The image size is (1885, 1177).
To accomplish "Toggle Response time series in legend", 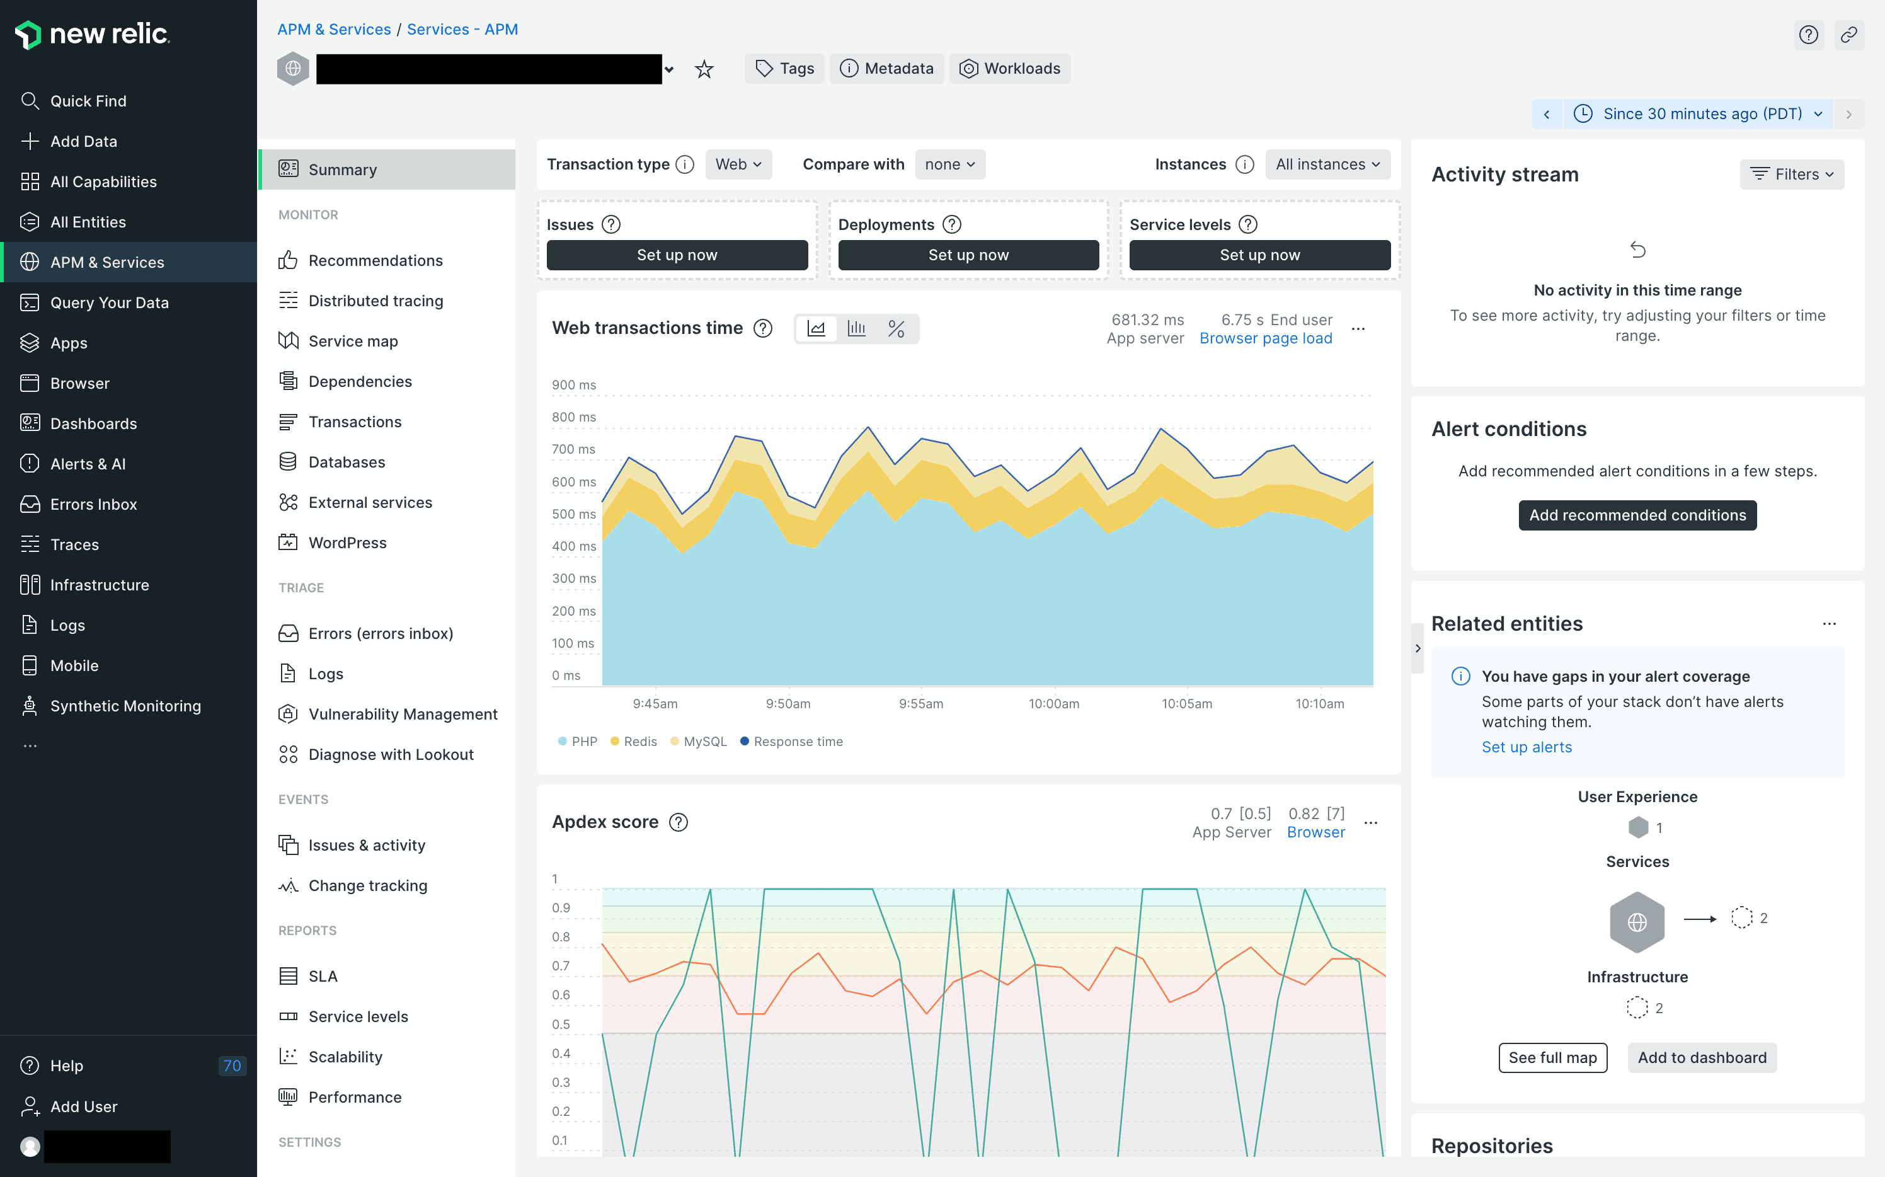I will tap(791, 742).
